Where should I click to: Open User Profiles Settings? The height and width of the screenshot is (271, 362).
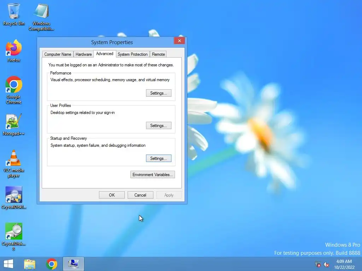159,126
